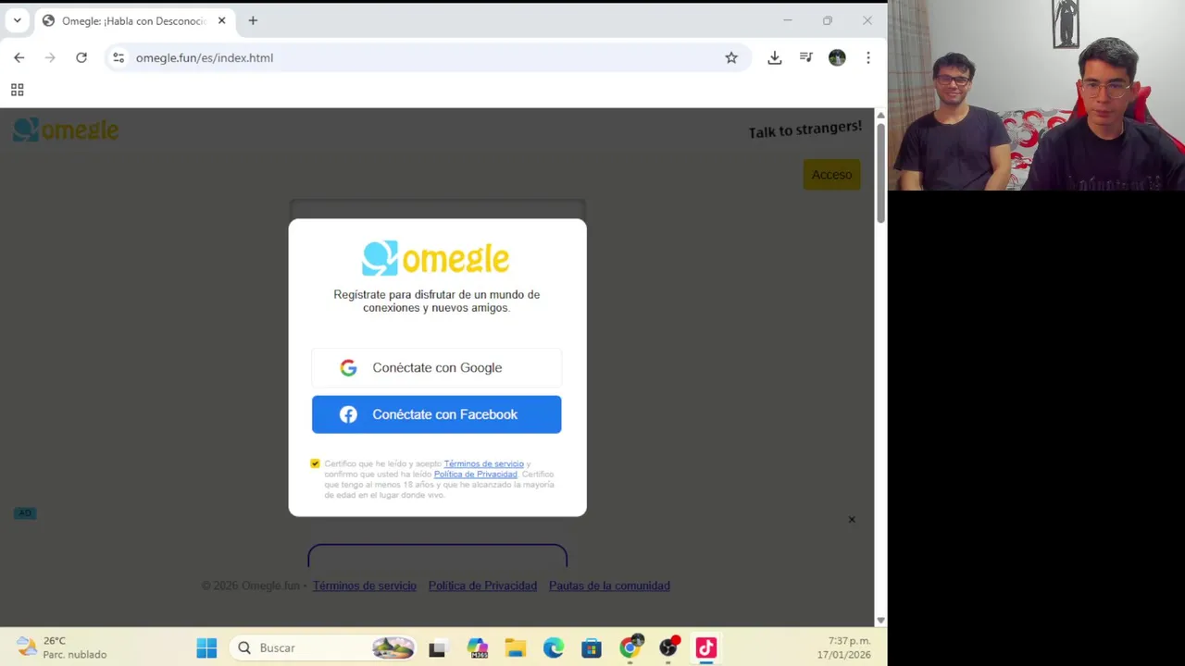Screen dimensions: 1185x666
Task: Open File Explorer from taskbar
Action: 516,647
